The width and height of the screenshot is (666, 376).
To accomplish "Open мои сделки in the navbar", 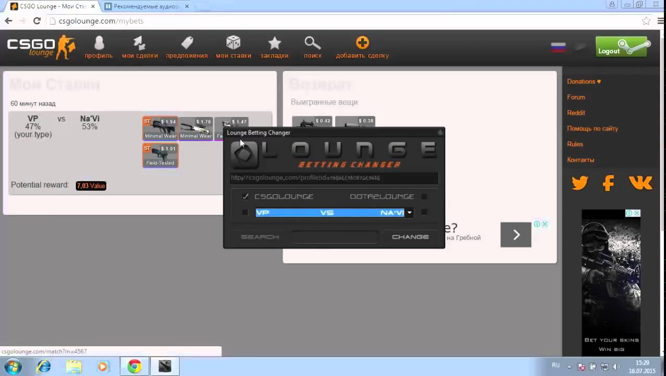I will pyautogui.click(x=139, y=48).
